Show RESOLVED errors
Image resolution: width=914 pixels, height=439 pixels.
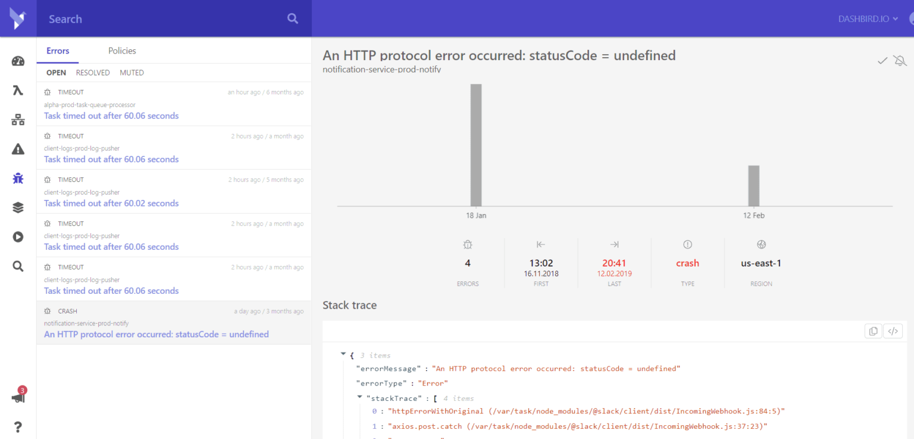click(92, 73)
